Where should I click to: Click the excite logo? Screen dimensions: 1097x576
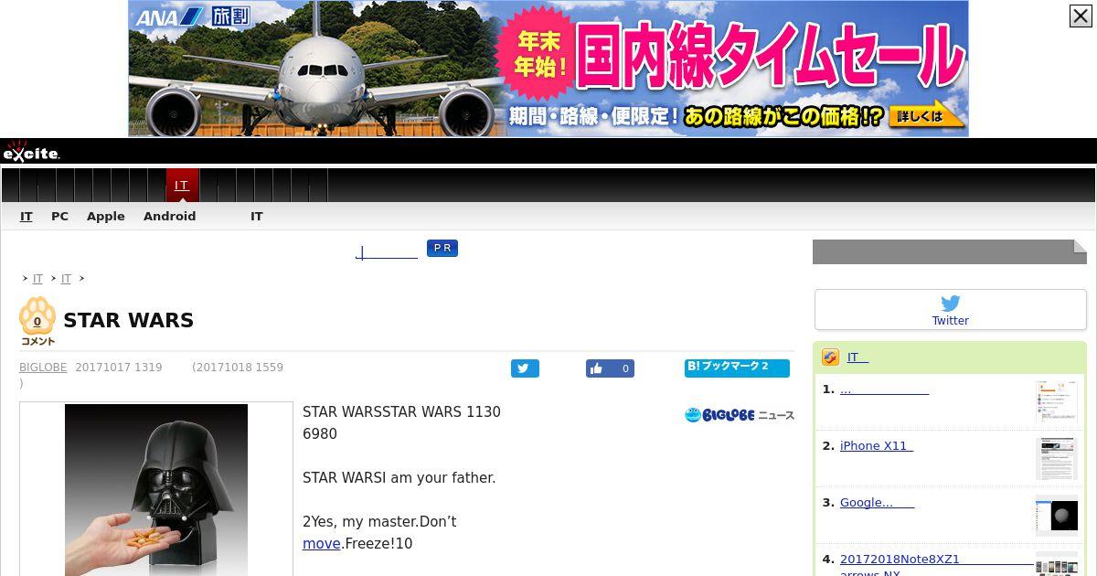[x=31, y=152]
